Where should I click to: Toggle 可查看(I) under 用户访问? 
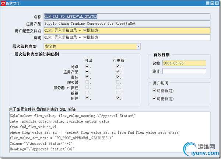point(154,90)
